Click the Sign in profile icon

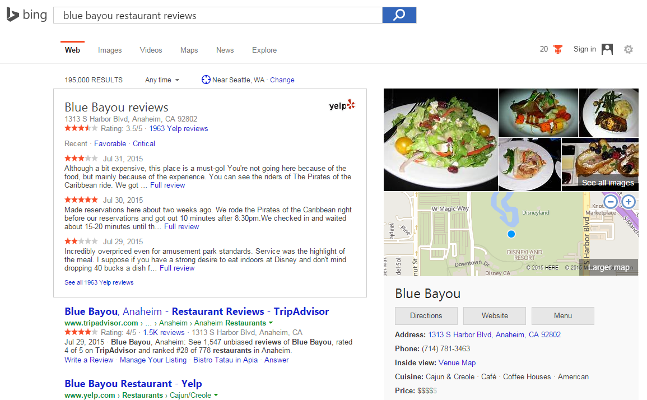click(x=607, y=49)
